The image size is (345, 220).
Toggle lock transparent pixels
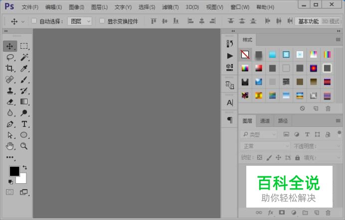click(260, 157)
